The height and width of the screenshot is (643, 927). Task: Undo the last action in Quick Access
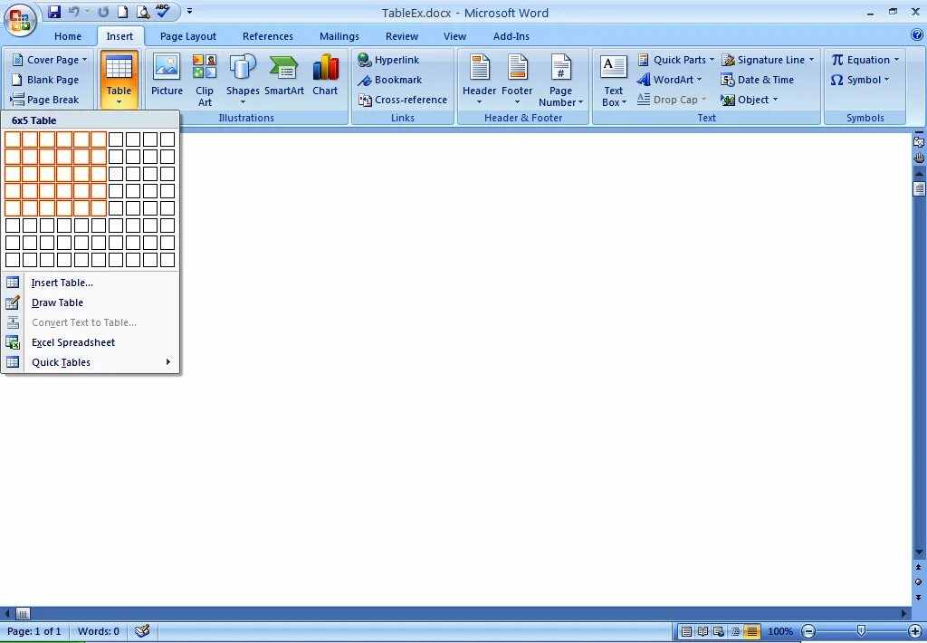(73, 11)
